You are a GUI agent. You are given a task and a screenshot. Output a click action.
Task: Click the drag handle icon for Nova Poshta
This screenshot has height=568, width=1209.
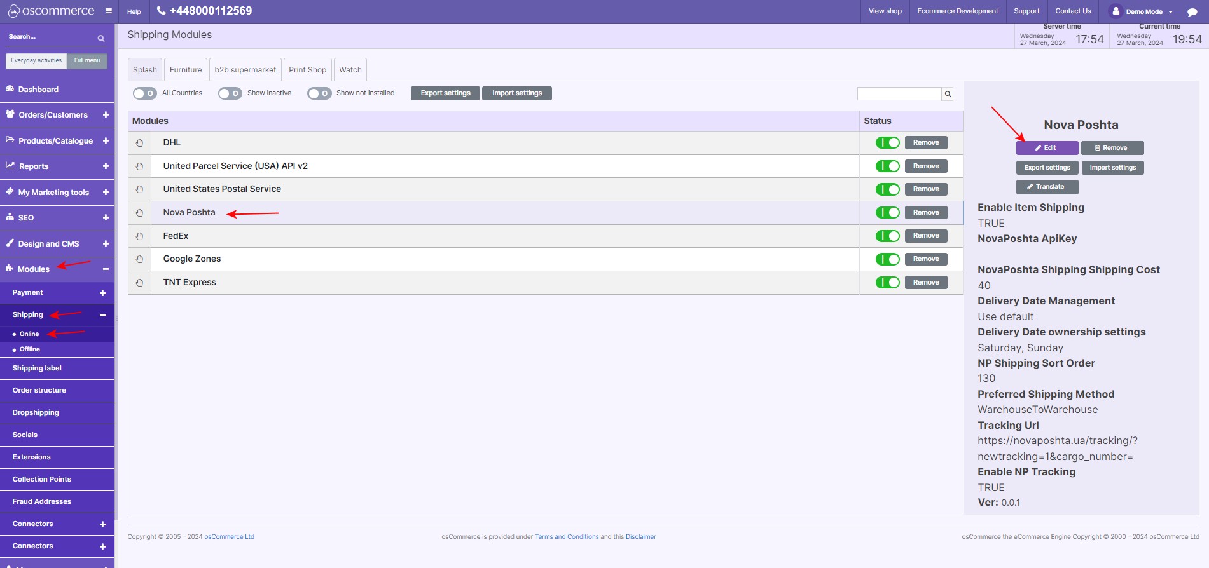[139, 213]
